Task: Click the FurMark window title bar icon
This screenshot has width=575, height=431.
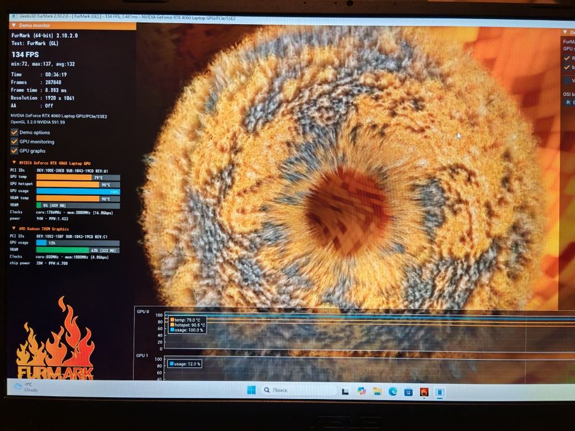Action: click(x=14, y=17)
